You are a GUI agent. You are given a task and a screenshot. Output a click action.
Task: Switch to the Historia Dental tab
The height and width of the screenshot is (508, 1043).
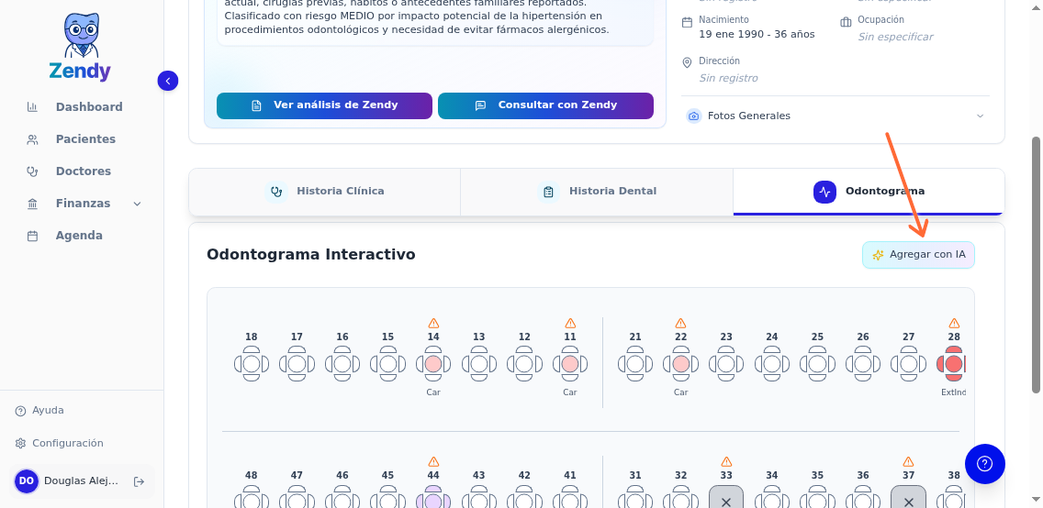[597, 192]
